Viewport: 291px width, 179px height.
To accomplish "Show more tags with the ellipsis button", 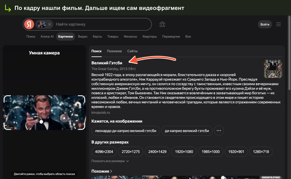I will coord(219,131).
